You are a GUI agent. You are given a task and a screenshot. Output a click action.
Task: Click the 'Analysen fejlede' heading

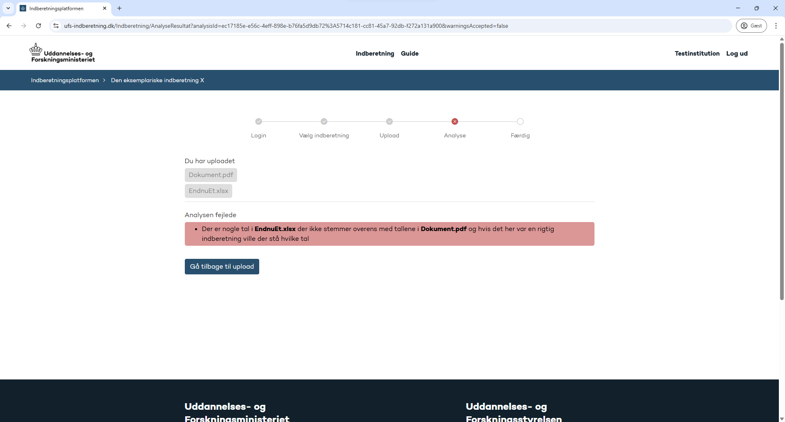[x=211, y=215]
